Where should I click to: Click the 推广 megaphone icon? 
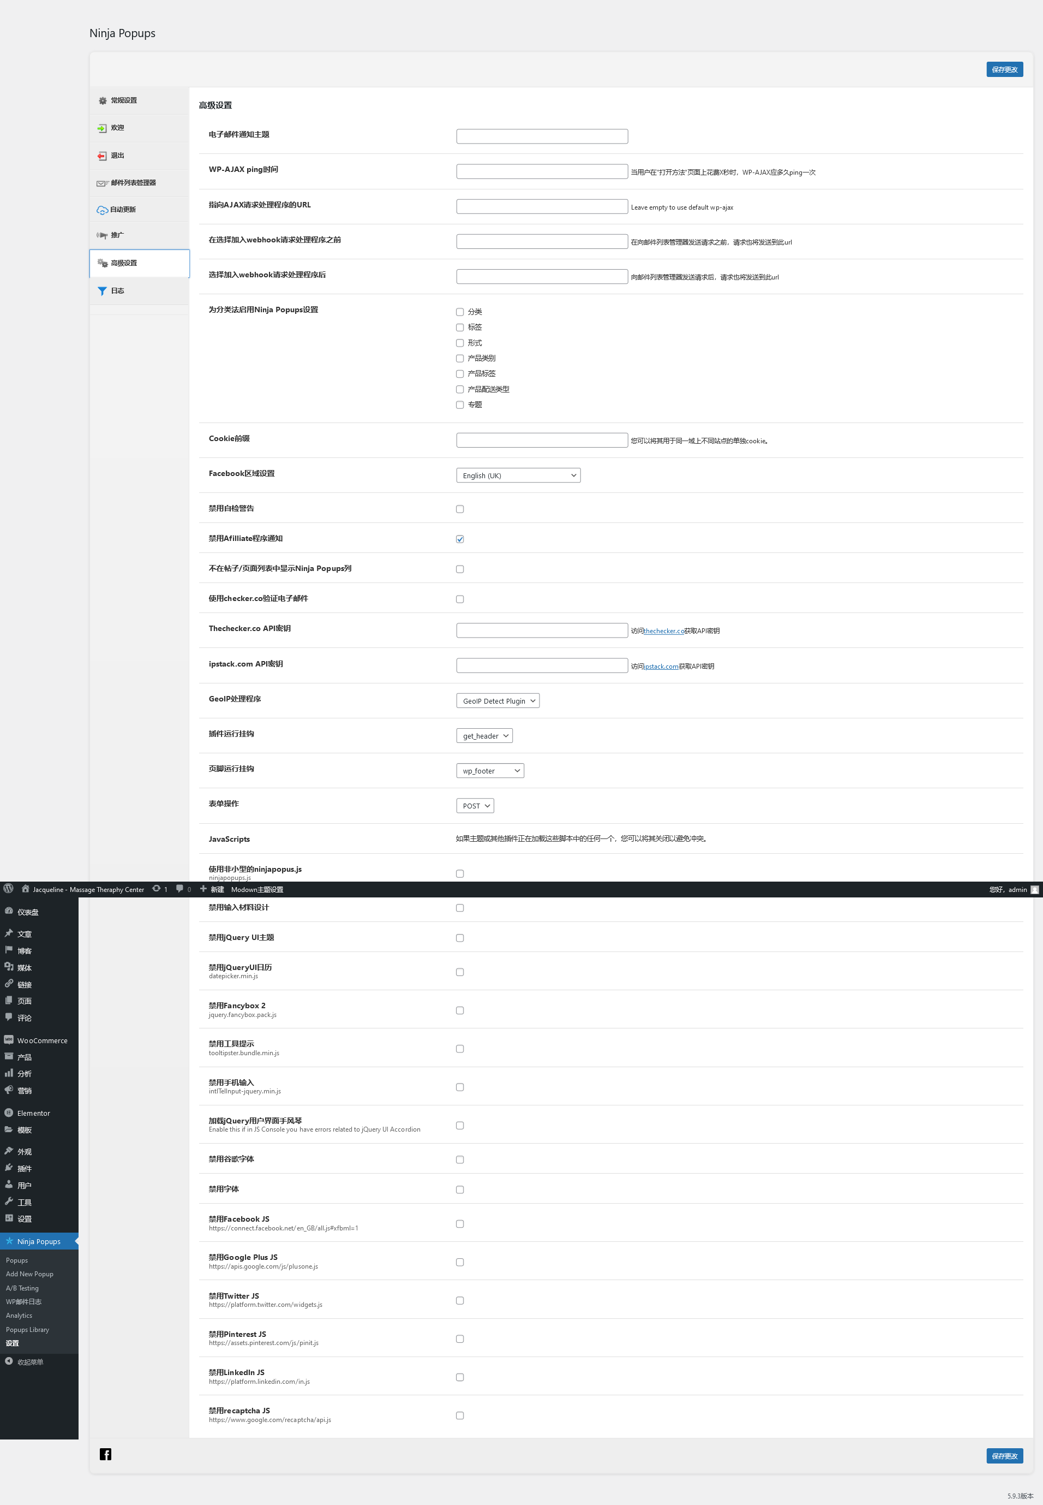(102, 235)
